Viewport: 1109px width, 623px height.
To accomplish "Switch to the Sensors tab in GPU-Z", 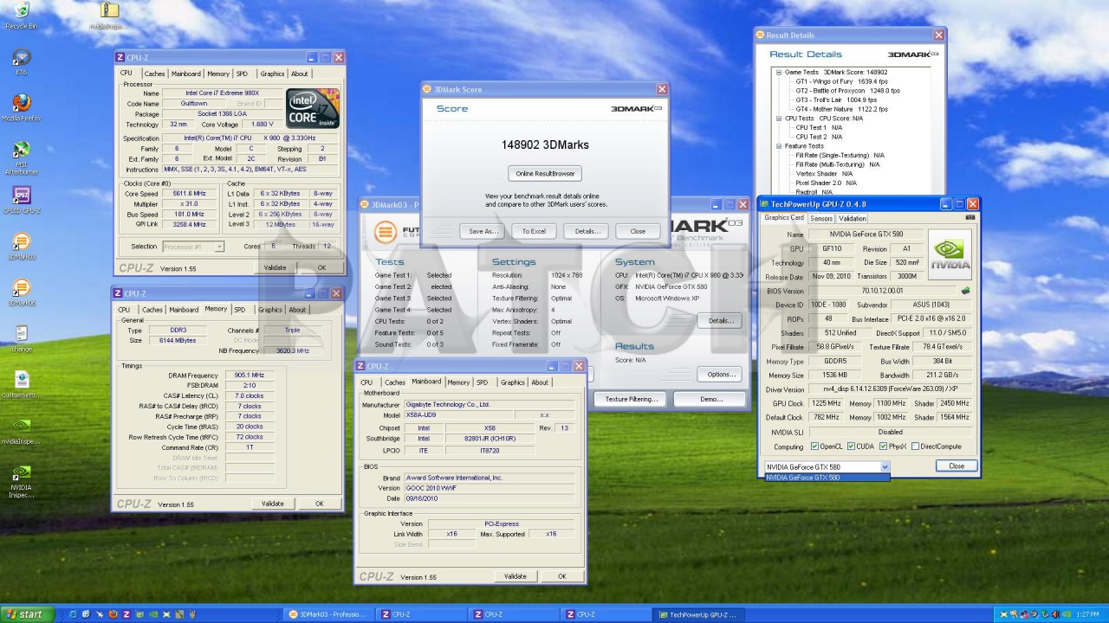I will point(820,218).
